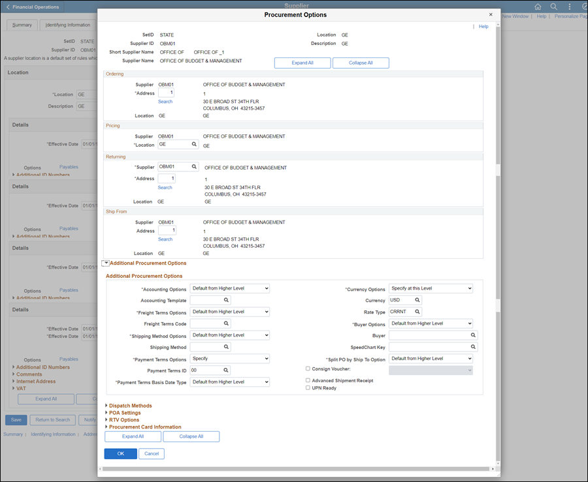588x482 pixels.
Task: Click the Freight Terms Code lookup icon
Action: pos(226,324)
